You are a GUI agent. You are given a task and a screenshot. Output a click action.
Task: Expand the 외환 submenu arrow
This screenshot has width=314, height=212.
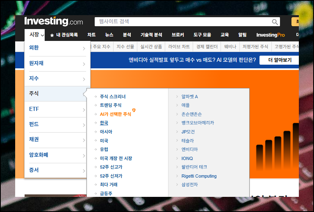pyautogui.click(x=84, y=49)
